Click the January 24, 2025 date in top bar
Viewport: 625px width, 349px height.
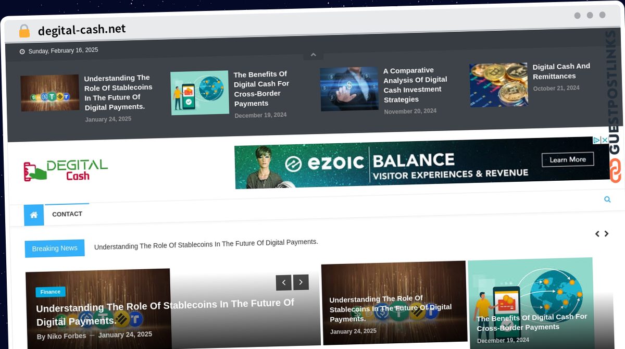[x=108, y=119]
